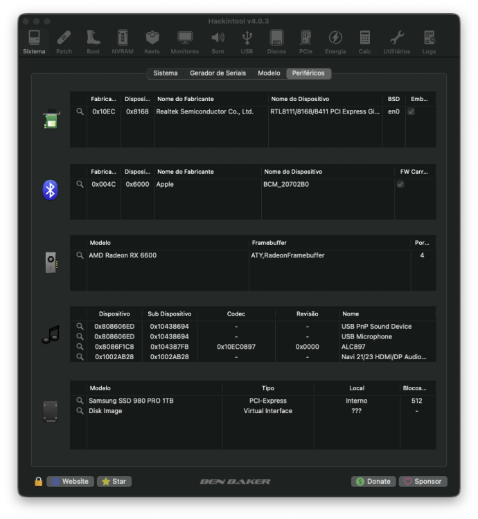Click the Tipo column header in disk table
This screenshot has width=478, height=519.
[x=268, y=388]
